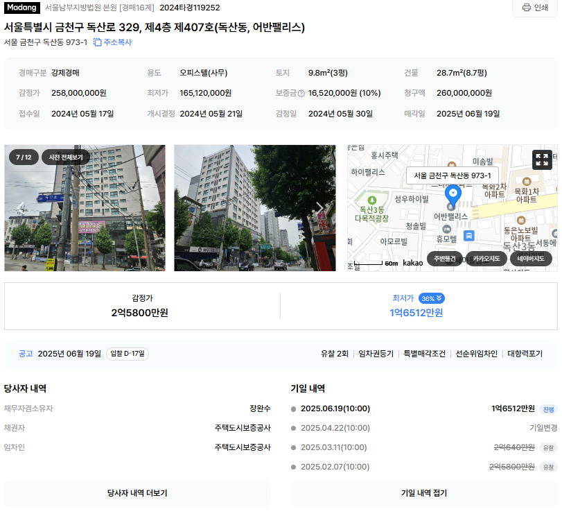Click the 감정가 2억5800만원 amount

coord(139,313)
